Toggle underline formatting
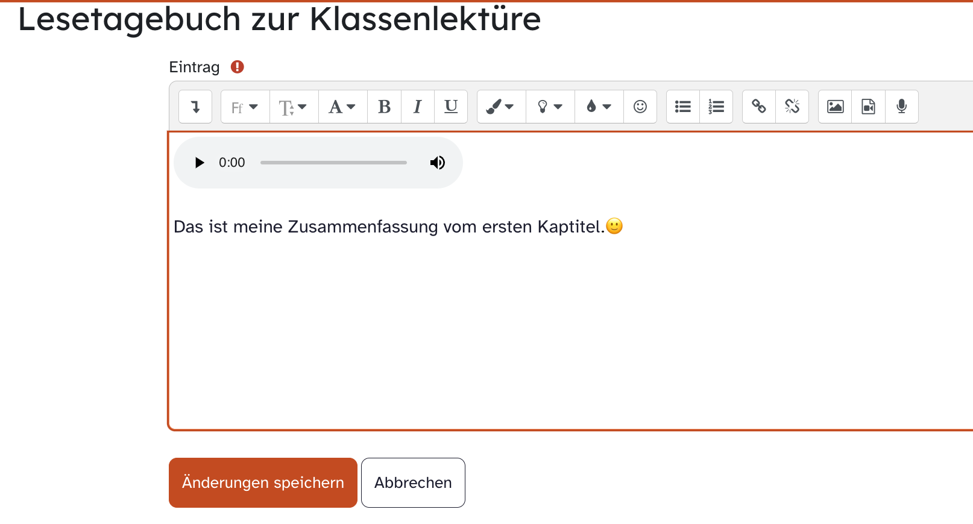This screenshot has height=524, width=973. pyautogui.click(x=451, y=107)
